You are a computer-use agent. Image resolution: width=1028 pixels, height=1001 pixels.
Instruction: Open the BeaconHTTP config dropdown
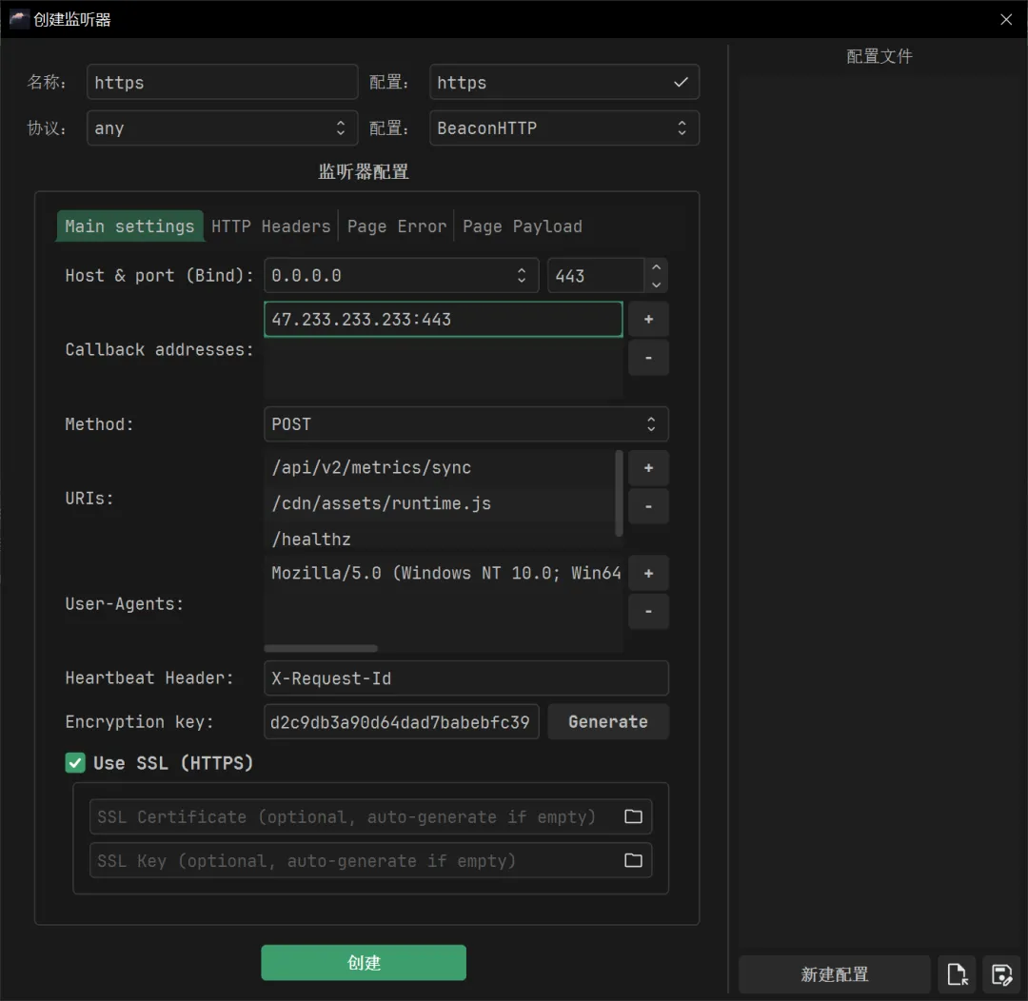(563, 128)
